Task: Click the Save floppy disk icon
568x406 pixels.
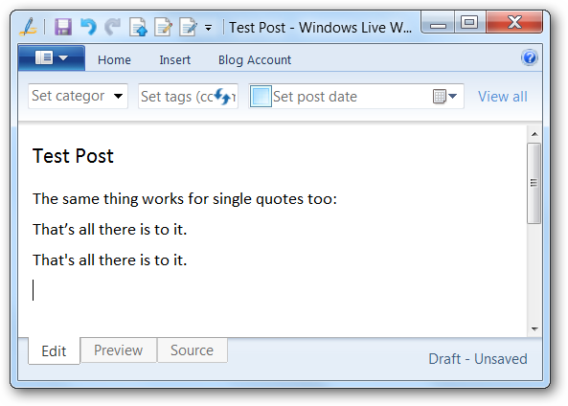Action: pyautogui.click(x=63, y=27)
